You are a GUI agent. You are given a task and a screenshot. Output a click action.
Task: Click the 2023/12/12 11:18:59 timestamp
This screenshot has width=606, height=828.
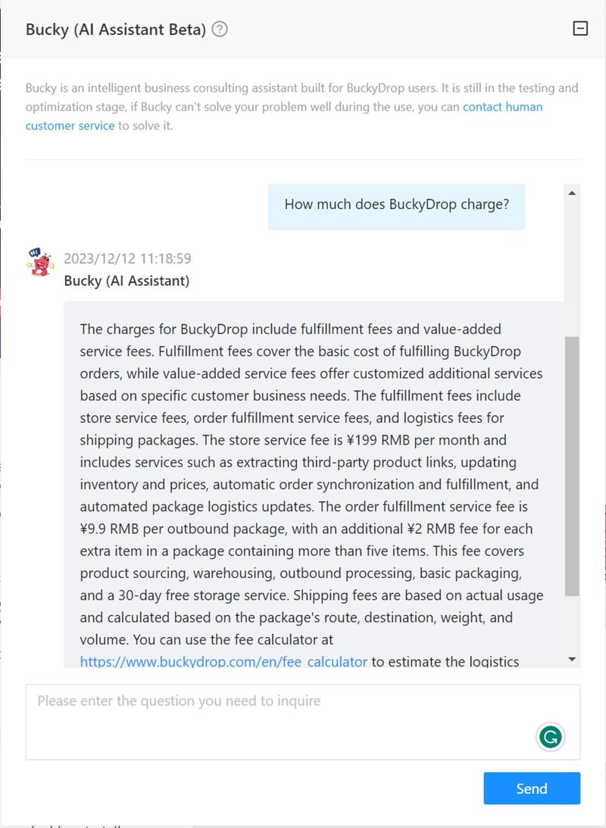[128, 259]
